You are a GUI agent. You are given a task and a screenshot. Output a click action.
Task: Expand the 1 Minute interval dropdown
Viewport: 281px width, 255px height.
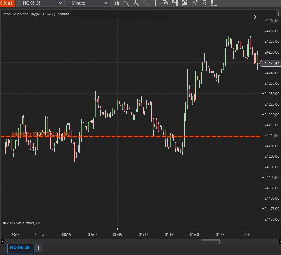(106, 3)
